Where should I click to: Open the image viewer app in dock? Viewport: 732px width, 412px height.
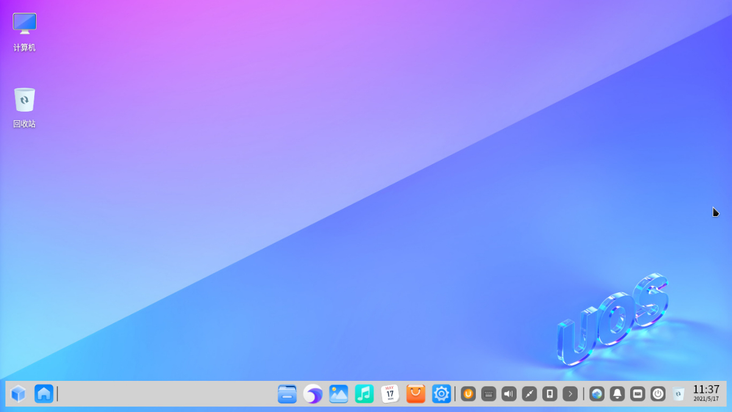coord(339,394)
